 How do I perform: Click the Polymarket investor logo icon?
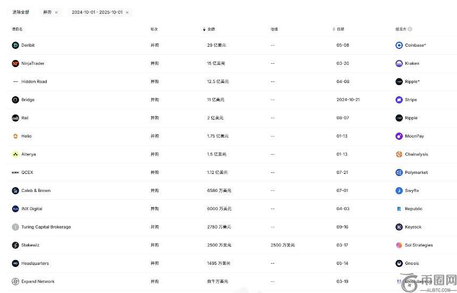click(399, 172)
